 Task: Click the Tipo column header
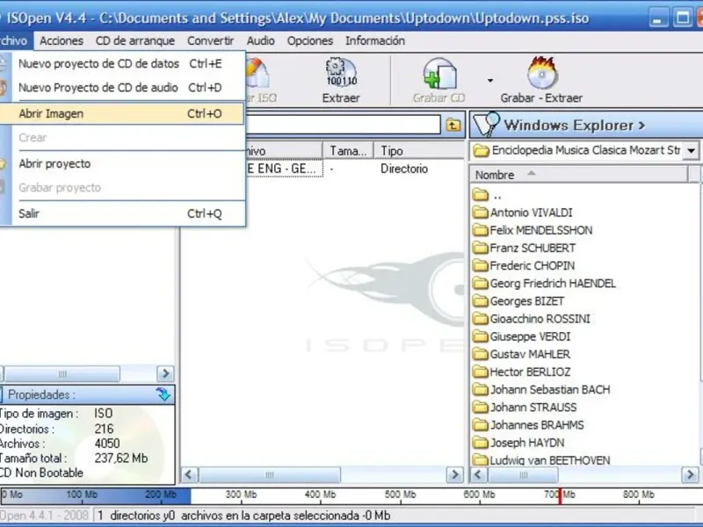(x=419, y=151)
